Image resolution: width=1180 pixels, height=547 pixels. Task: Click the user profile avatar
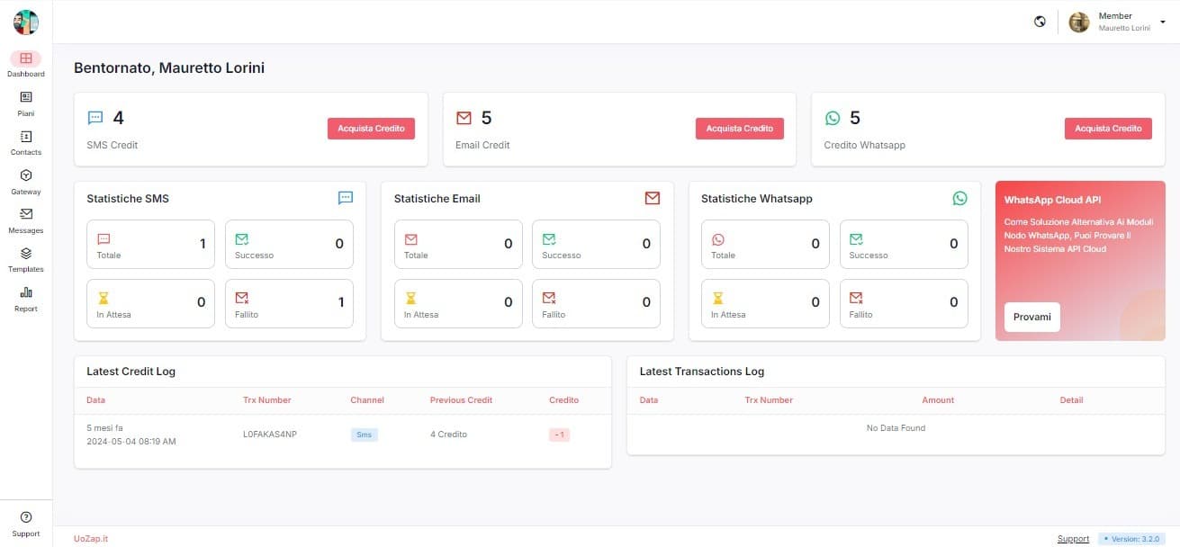[x=1078, y=22]
